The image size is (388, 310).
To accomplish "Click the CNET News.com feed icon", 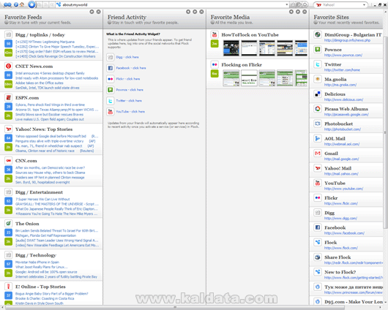I will pos(8,67).
